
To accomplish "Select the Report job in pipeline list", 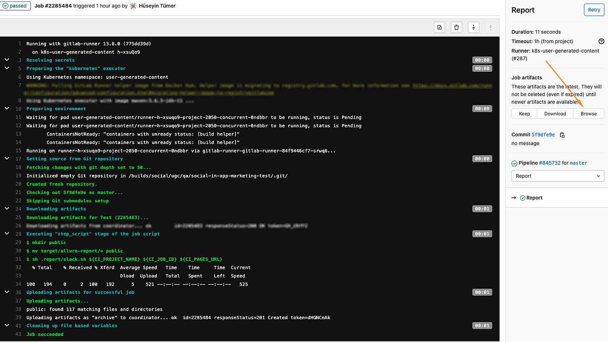I will click(x=534, y=198).
